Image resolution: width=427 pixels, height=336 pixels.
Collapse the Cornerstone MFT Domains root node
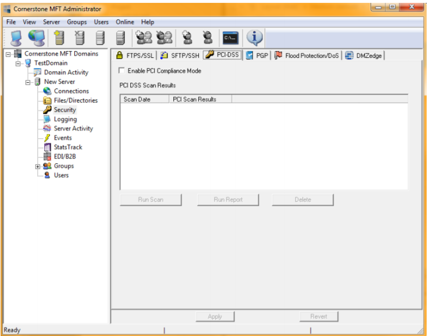tap(8, 54)
